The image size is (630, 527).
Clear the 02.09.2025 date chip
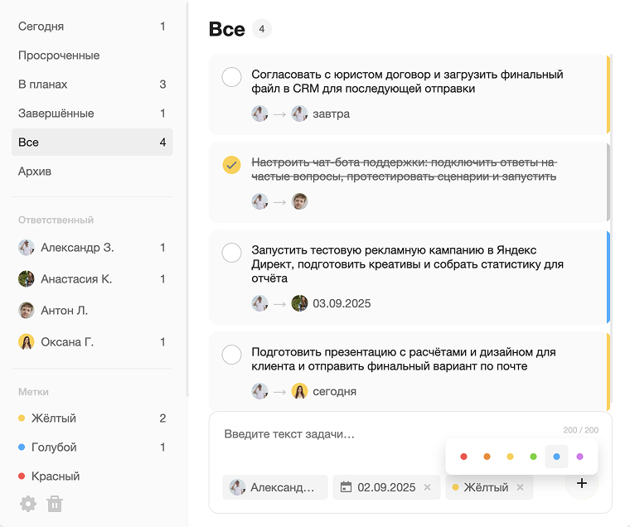[428, 487]
